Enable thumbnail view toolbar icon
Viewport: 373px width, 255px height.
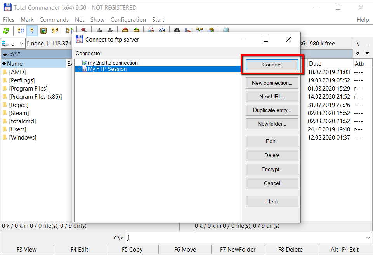coord(43,30)
